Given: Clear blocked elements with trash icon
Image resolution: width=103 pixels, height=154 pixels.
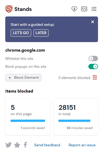Looking at the screenshot, I should pos(95,77).
